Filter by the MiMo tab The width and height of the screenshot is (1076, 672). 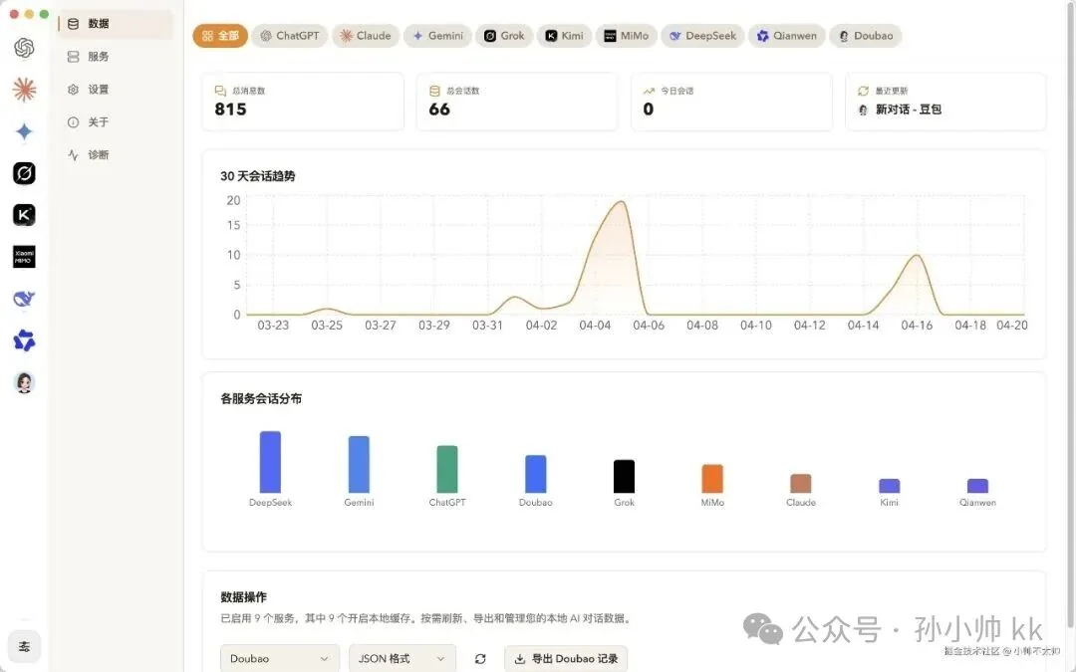click(x=626, y=36)
